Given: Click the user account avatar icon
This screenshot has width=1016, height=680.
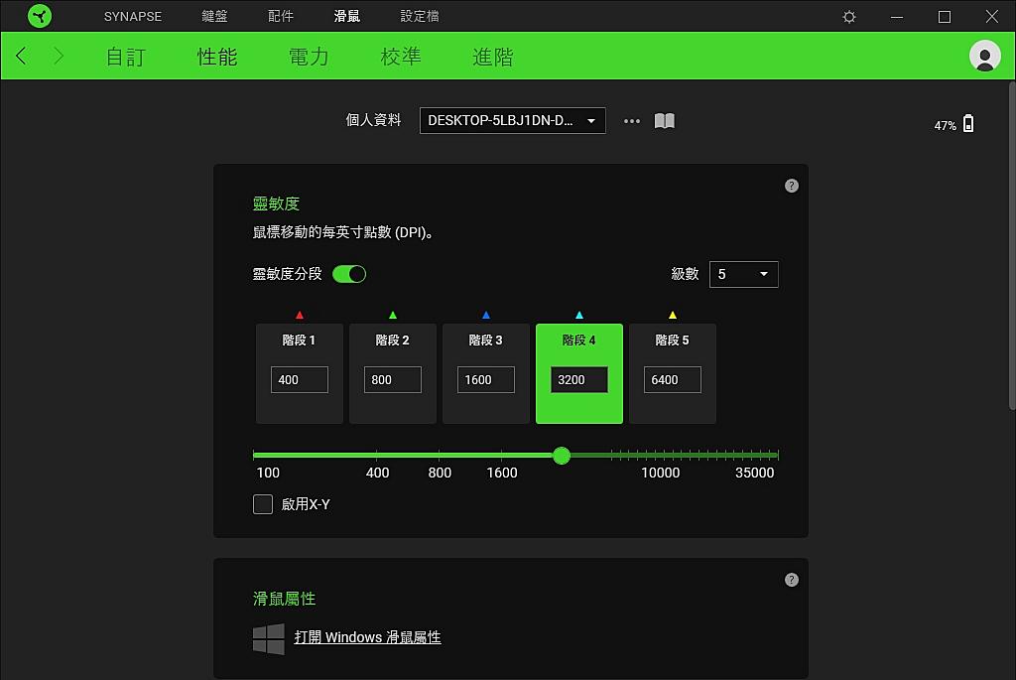Looking at the screenshot, I should coord(984,57).
